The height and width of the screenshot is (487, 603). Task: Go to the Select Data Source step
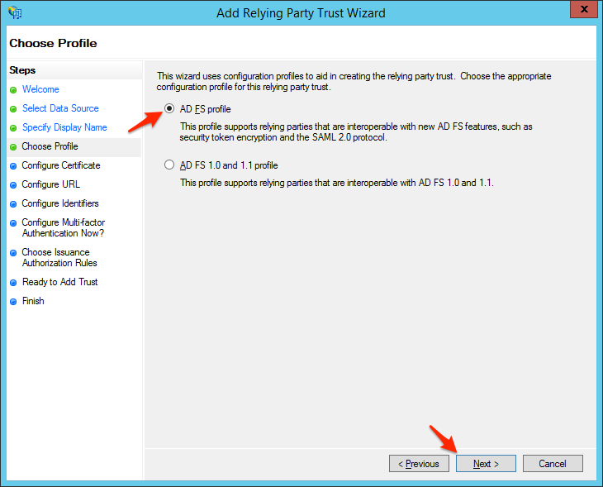pyautogui.click(x=60, y=108)
